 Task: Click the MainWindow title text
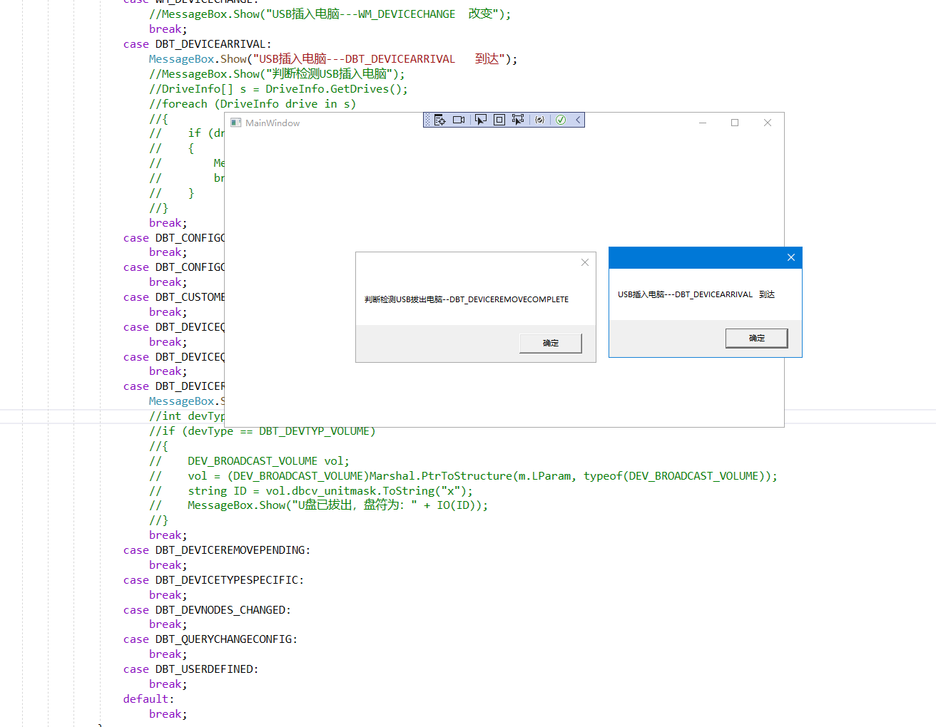tap(273, 123)
